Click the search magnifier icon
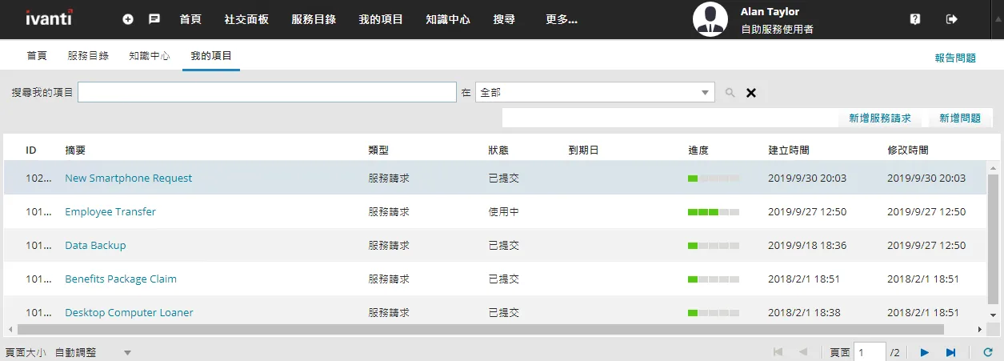1004x361 pixels. tap(730, 93)
